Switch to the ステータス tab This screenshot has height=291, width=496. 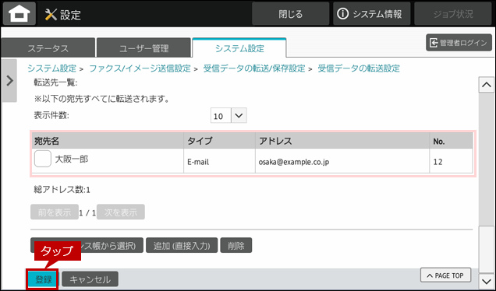48,48
